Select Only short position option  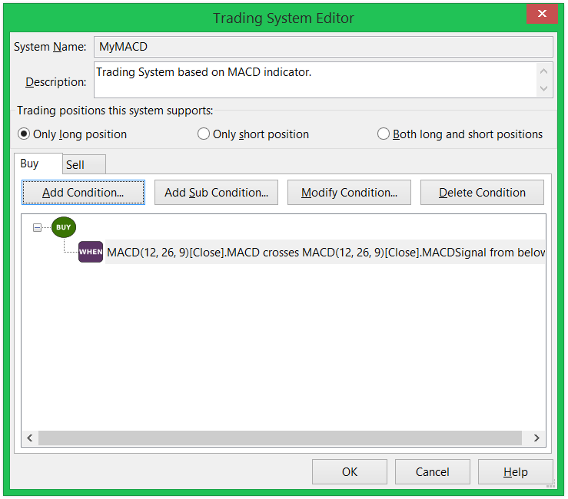click(204, 134)
